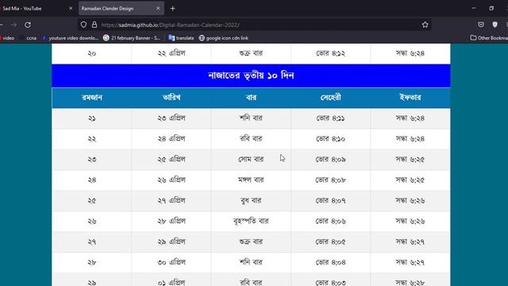Click the ২৯ এপ্রিল date cell
The height and width of the screenshot is (286, 508).
(171, 242)
